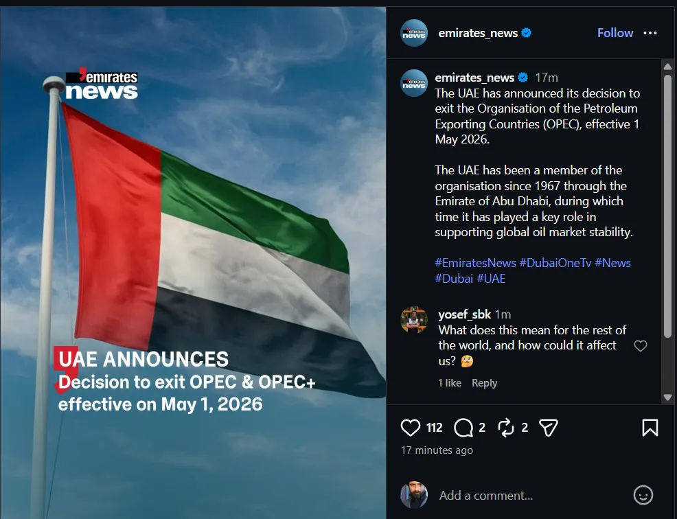677x519 pixels.
Task: Share the post with the paper plane icon
Action: pos(549,428)
